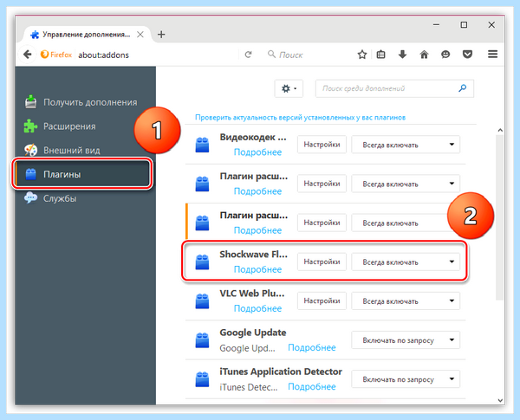Open Видеокодек activation dropdown
520x420 pixels.
click(x=406, y=145)
